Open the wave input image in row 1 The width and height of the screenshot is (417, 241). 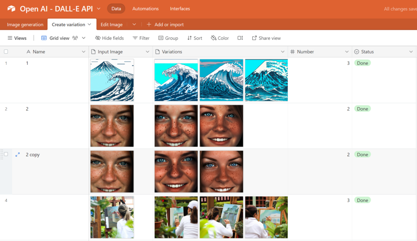[x=112, y=80]
